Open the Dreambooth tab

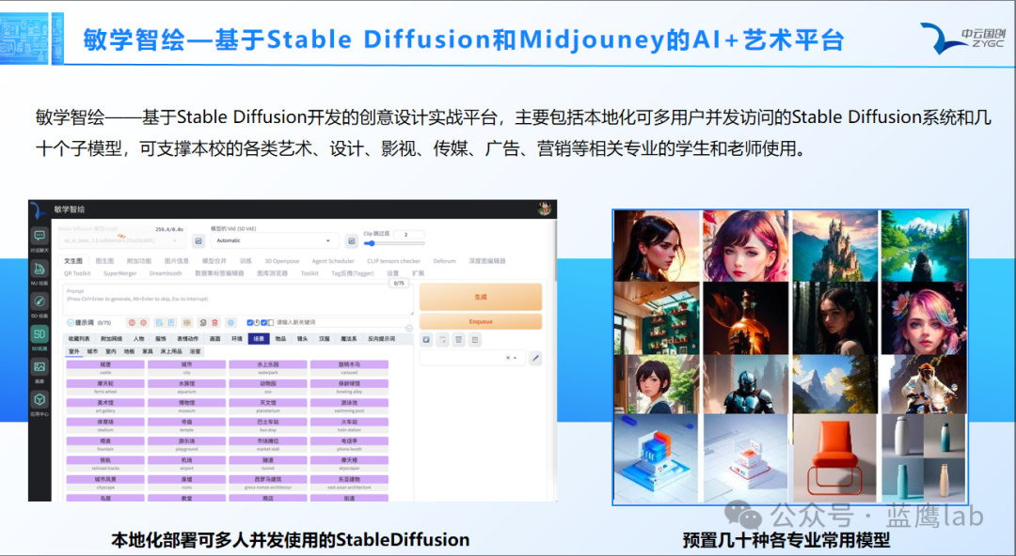point(166,273)
